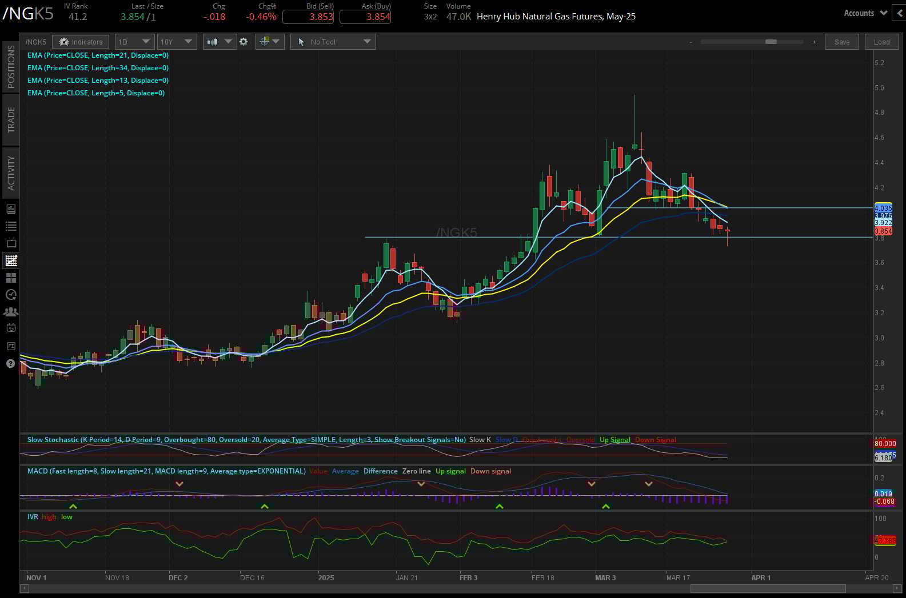Open the crosshair cursor mode dropdown
906x598 pixels.
point(270,42)
